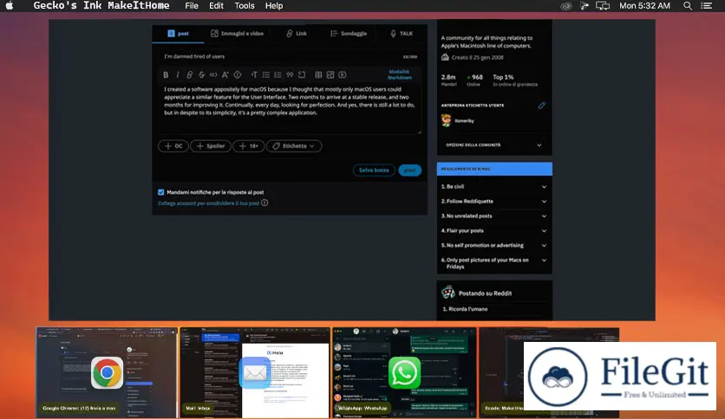725x419 pixels.
Task: Toggle the Spoiler tag on the post
Action: click(x=211, y=145)
